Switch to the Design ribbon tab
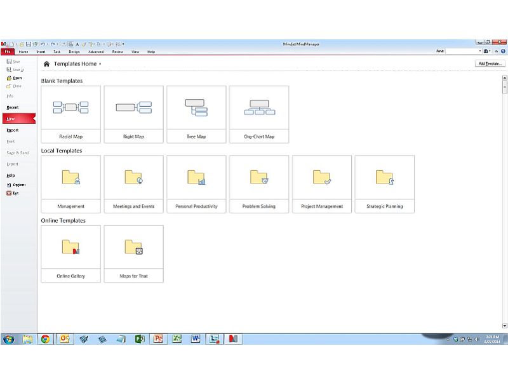The height and width of the screenshot is (381, 508). click(x=74, y=51)
